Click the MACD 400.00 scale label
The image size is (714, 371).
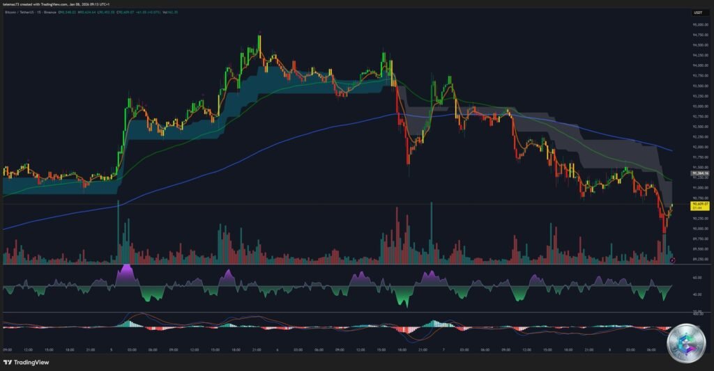click(x=697, y=314)
